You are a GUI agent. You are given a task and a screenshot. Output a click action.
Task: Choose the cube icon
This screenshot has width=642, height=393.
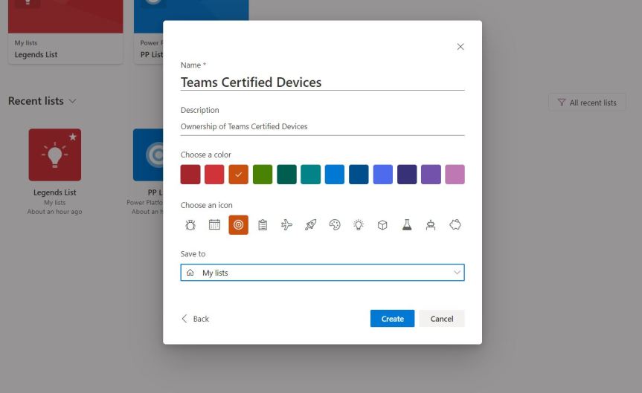382,224
